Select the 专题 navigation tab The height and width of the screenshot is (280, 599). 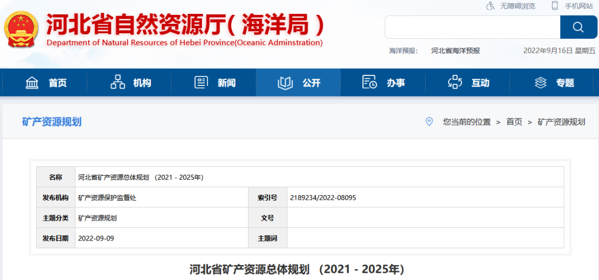(565, 83)
